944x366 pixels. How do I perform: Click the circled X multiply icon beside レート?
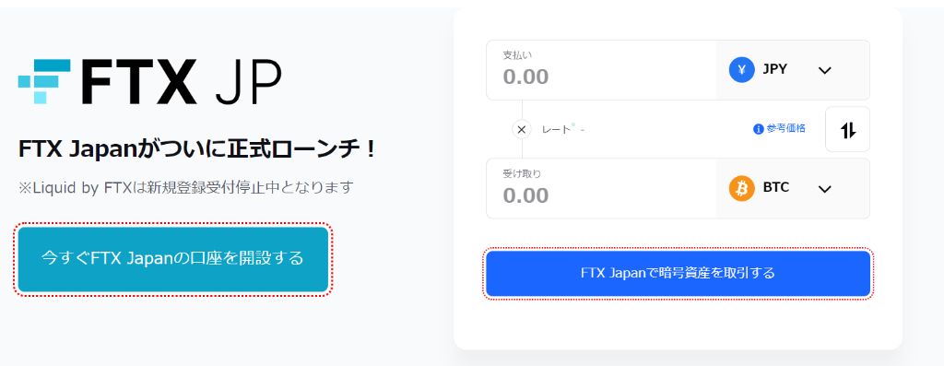point(522,129)
